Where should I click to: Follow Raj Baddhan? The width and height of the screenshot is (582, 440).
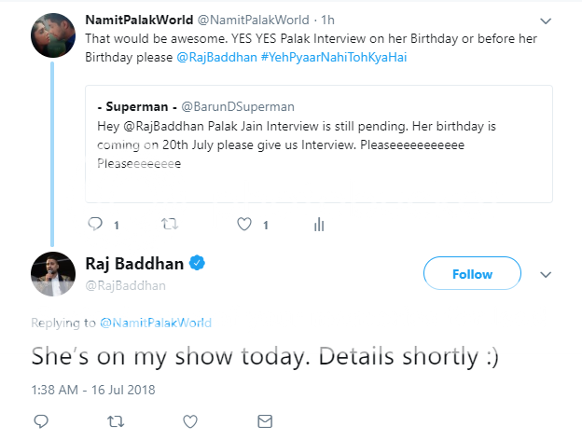(471, 274)
